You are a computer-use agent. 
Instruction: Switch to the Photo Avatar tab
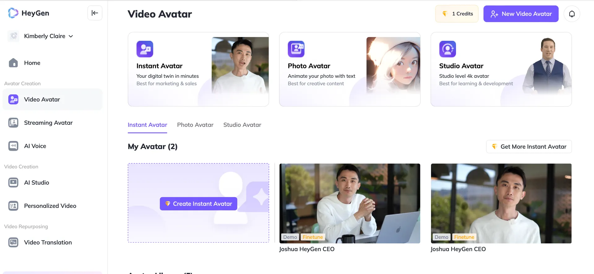pyautogui.click(x=195, y=125)
